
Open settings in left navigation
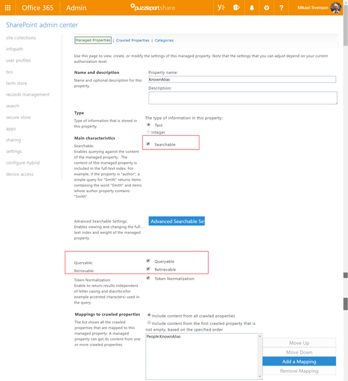click(14, 151)
